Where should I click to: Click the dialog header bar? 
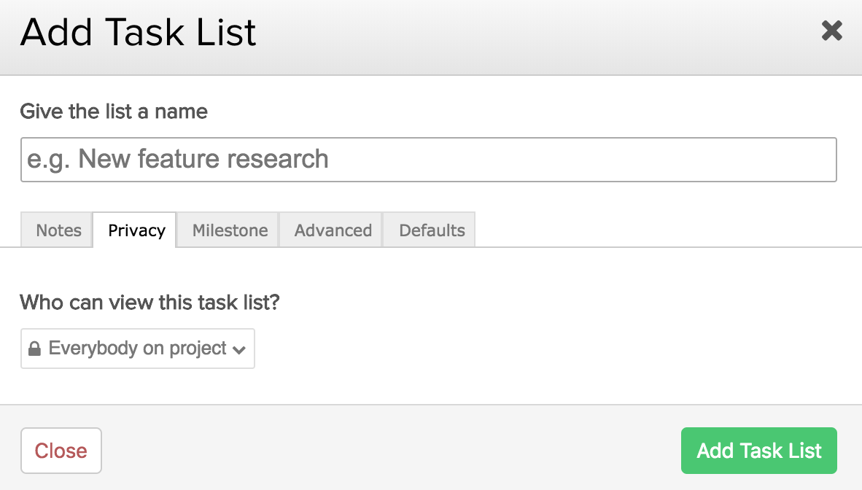tap(510, 36)
